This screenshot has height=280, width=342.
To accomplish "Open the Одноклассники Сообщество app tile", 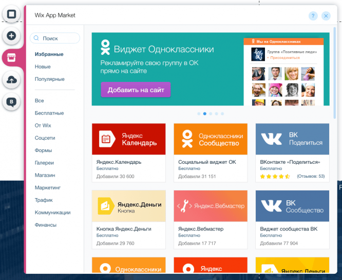I will click(211, 139).
